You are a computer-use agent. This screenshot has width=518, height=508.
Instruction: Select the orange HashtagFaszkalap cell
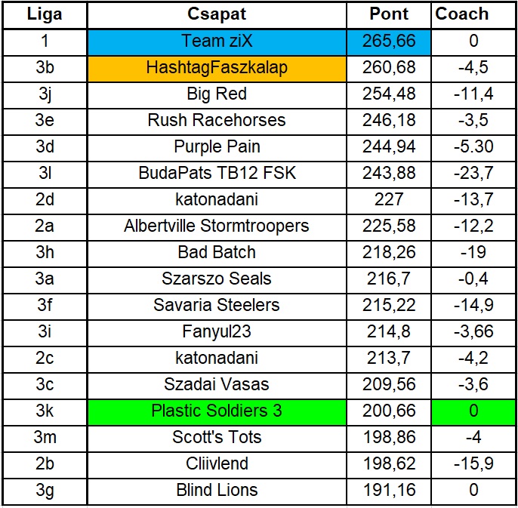(217, 67)
